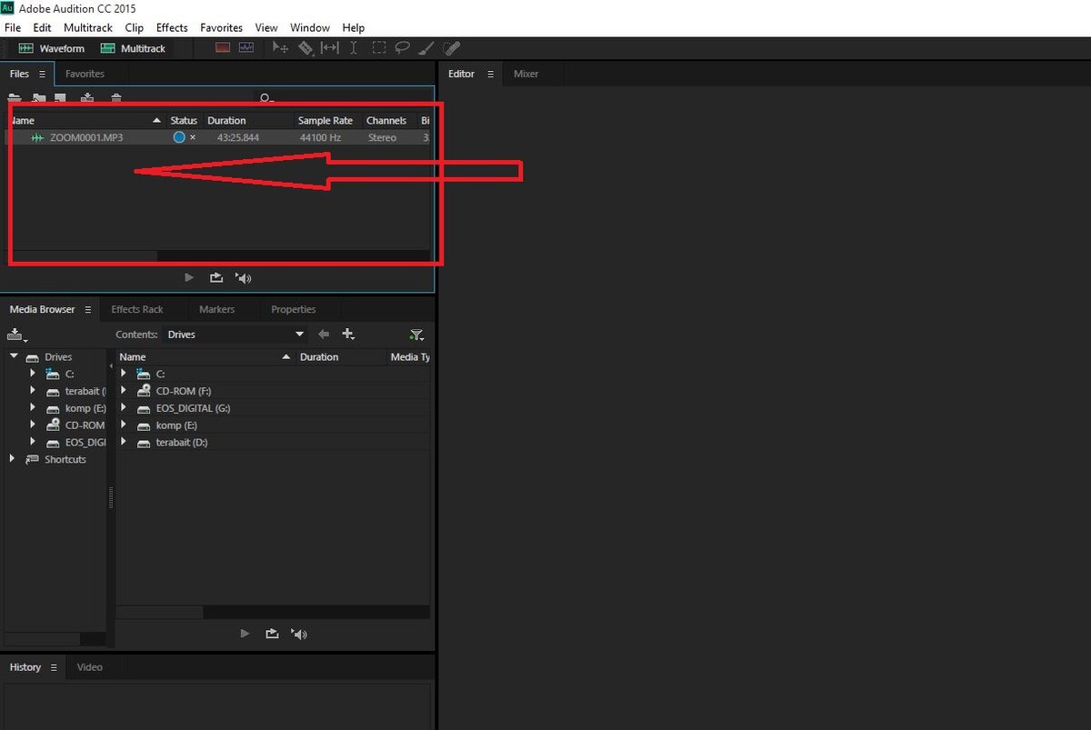This screenshot has width=1091, height=730.
Task: Toggle Spectral Pitch Display
Action: [x=245, y=48]
